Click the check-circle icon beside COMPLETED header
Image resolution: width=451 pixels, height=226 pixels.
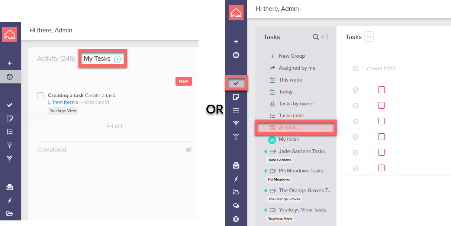point(355,69)
